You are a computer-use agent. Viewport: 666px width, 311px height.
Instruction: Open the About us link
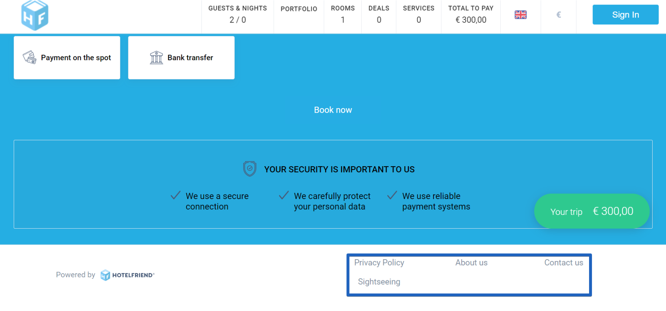[x=471, y=263]
